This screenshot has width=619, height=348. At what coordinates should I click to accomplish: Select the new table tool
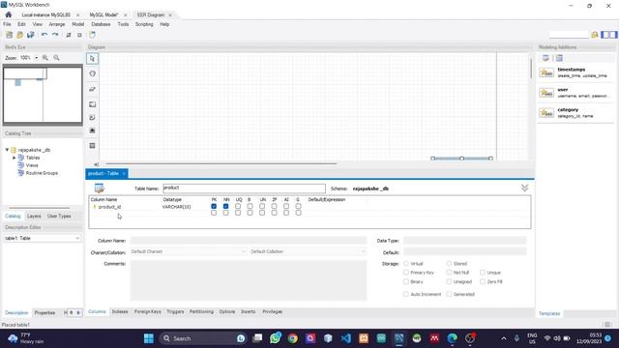[x=92, y=146]
